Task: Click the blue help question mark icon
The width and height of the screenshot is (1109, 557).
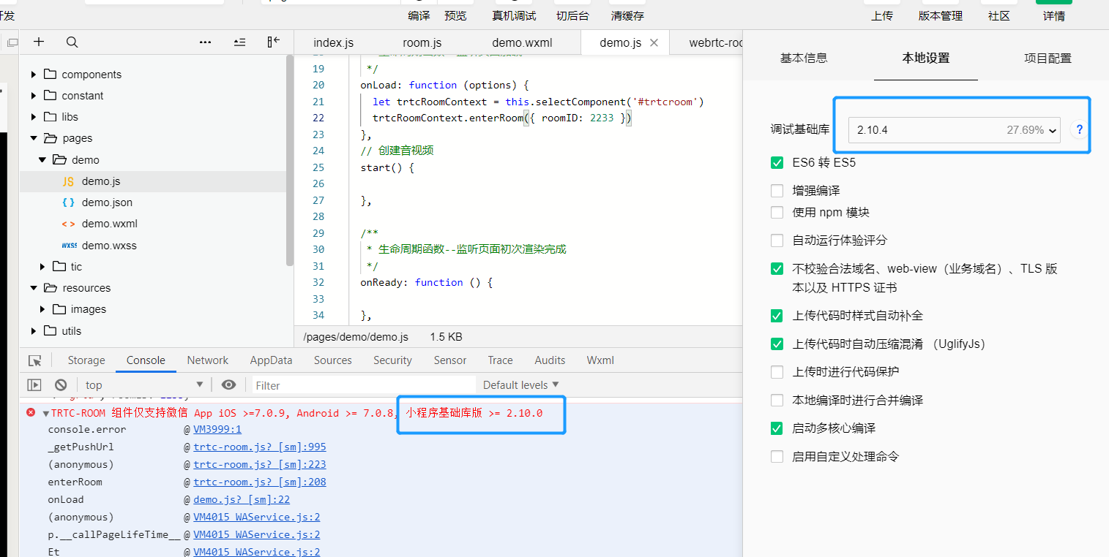Action: click(x=1079, y=130)
